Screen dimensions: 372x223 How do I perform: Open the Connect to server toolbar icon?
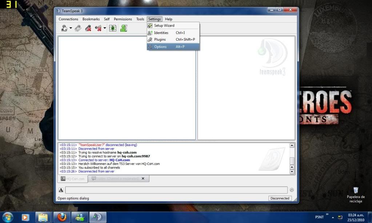coord(64,28)
